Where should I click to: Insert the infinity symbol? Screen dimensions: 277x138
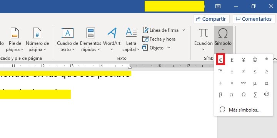(244, 83)
